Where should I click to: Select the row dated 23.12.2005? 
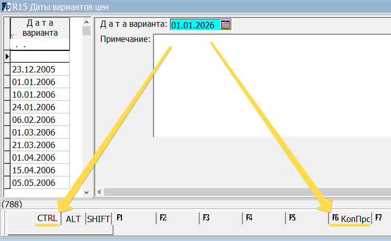pyautogui.click(x=39, y=69)
